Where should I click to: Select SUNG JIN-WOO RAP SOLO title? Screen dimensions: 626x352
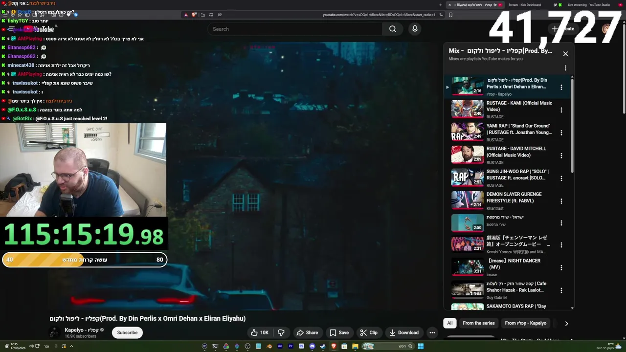point(517,175)
